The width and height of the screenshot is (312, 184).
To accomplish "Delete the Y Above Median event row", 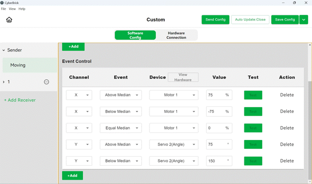I will pos(287,144).
